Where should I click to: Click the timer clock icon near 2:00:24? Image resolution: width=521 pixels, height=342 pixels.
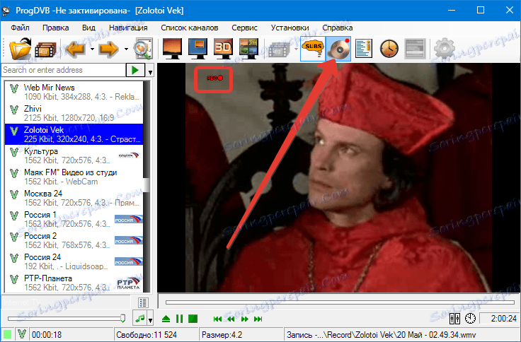coord(470,319)
